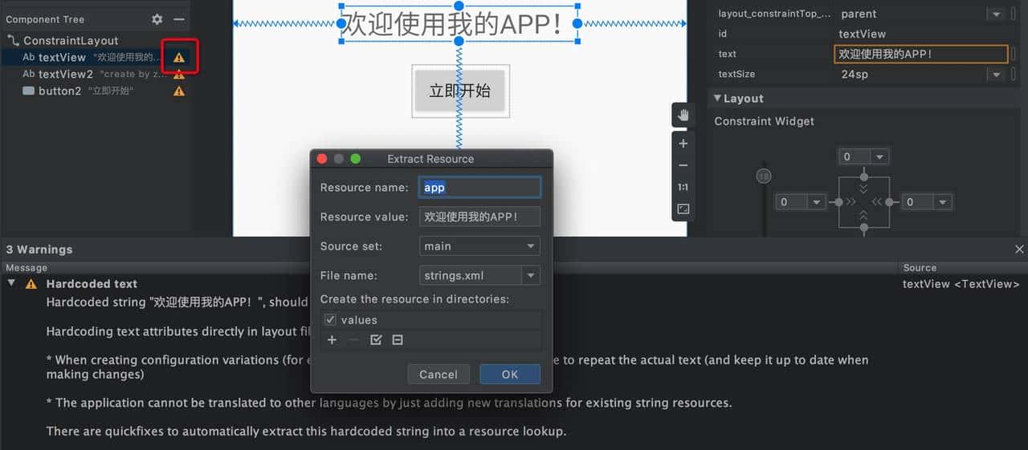Viewport: 1028px width, 450px height.
Task: Select textView row in Component Tree
Action: pos(95,57)
